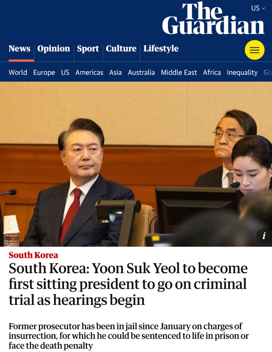Click The Guardian logo

(213, 18)
